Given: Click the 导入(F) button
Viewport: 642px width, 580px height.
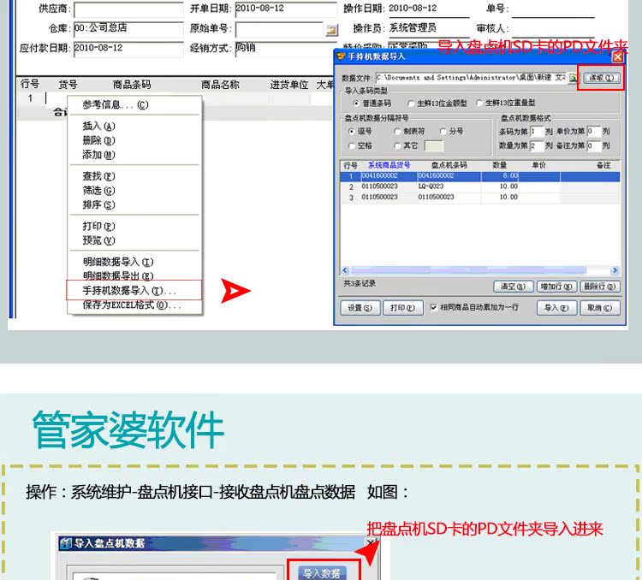Looking at the screenshot, I should tap(557, 308).
